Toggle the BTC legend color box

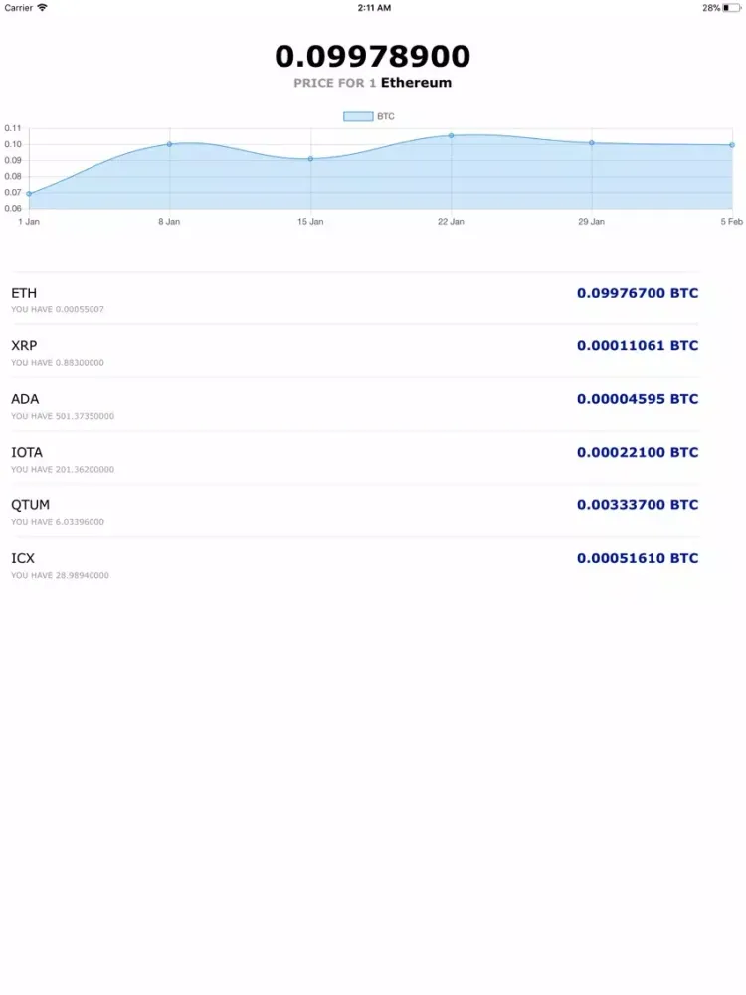tap(358, 116)
